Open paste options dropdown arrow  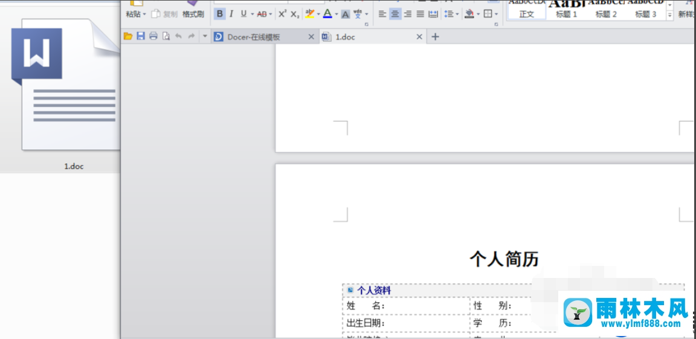144,14
